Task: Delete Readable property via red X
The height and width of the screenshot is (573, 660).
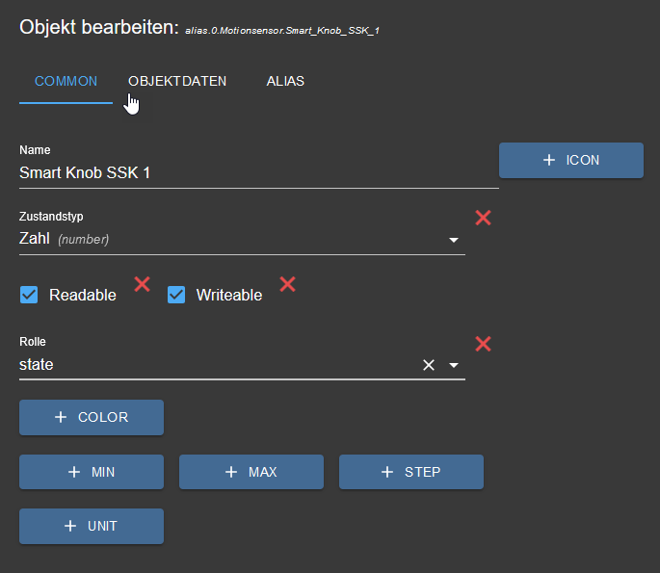Action: tap(142, 283)
